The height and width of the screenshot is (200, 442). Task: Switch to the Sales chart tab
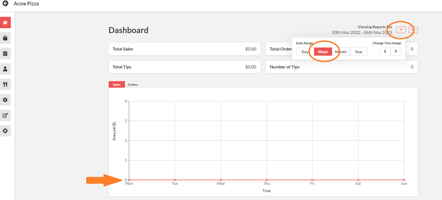[117, 85]
